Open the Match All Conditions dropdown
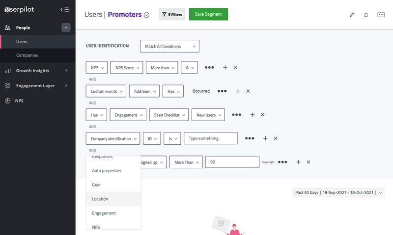This screenshot has width=393, height=235. [x=169, y=47]
